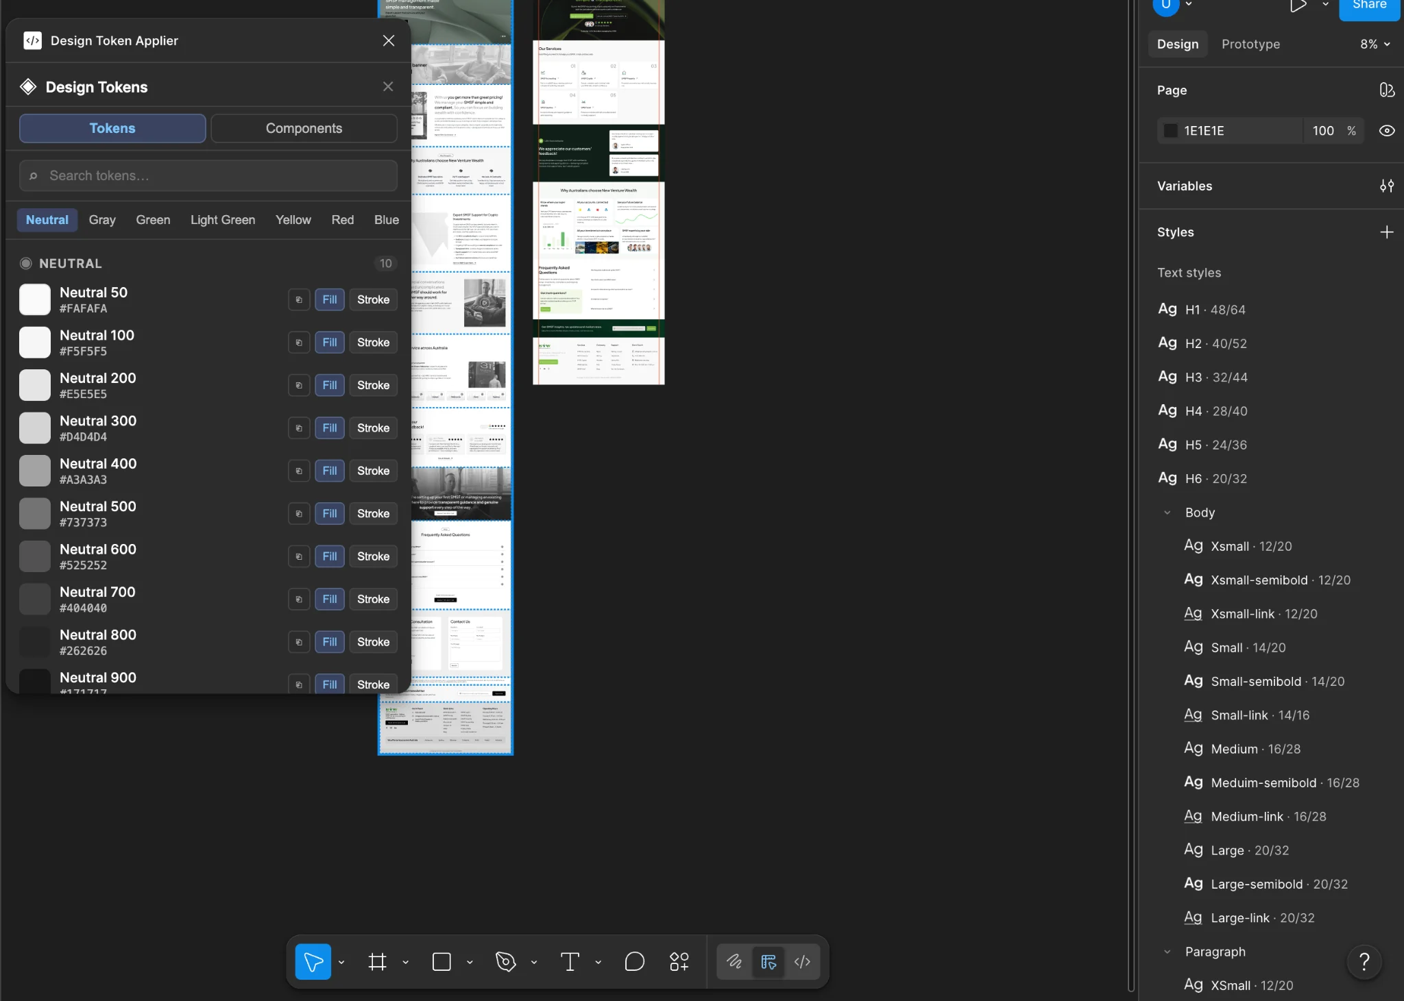This screenshot has height=1001, width=1404.
Task: Apply Neutral 100 as Fill
Action: coord(330,343)
